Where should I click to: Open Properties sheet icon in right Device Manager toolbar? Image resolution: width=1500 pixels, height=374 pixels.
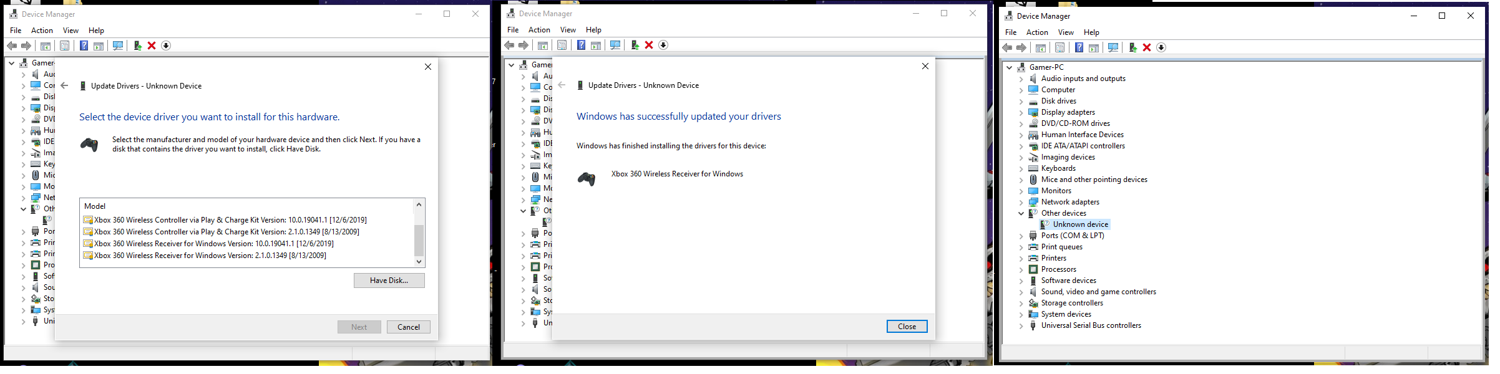pyautogui.click(x=1059, y=48)
